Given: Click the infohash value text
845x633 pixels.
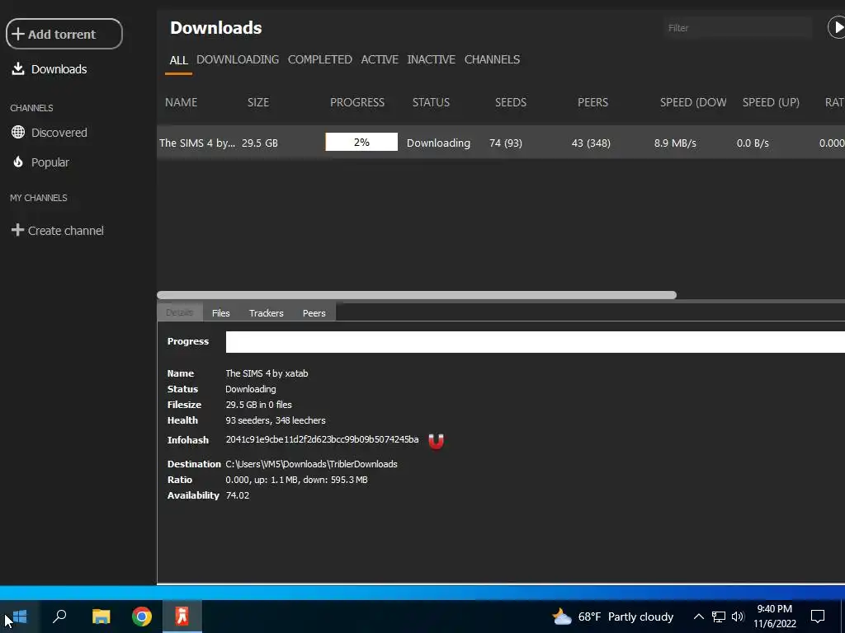Looking at the screenshot, I should 323,439.
